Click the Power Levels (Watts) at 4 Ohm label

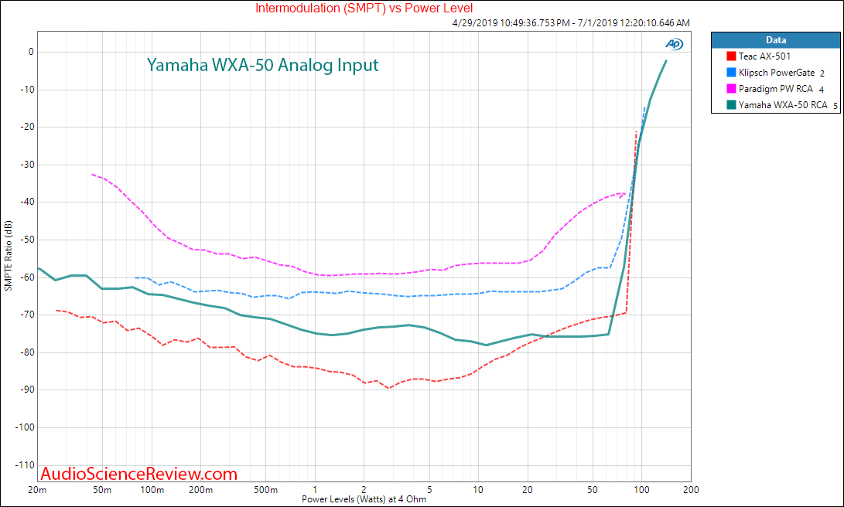pyautogui.click(x=364, y=499)
